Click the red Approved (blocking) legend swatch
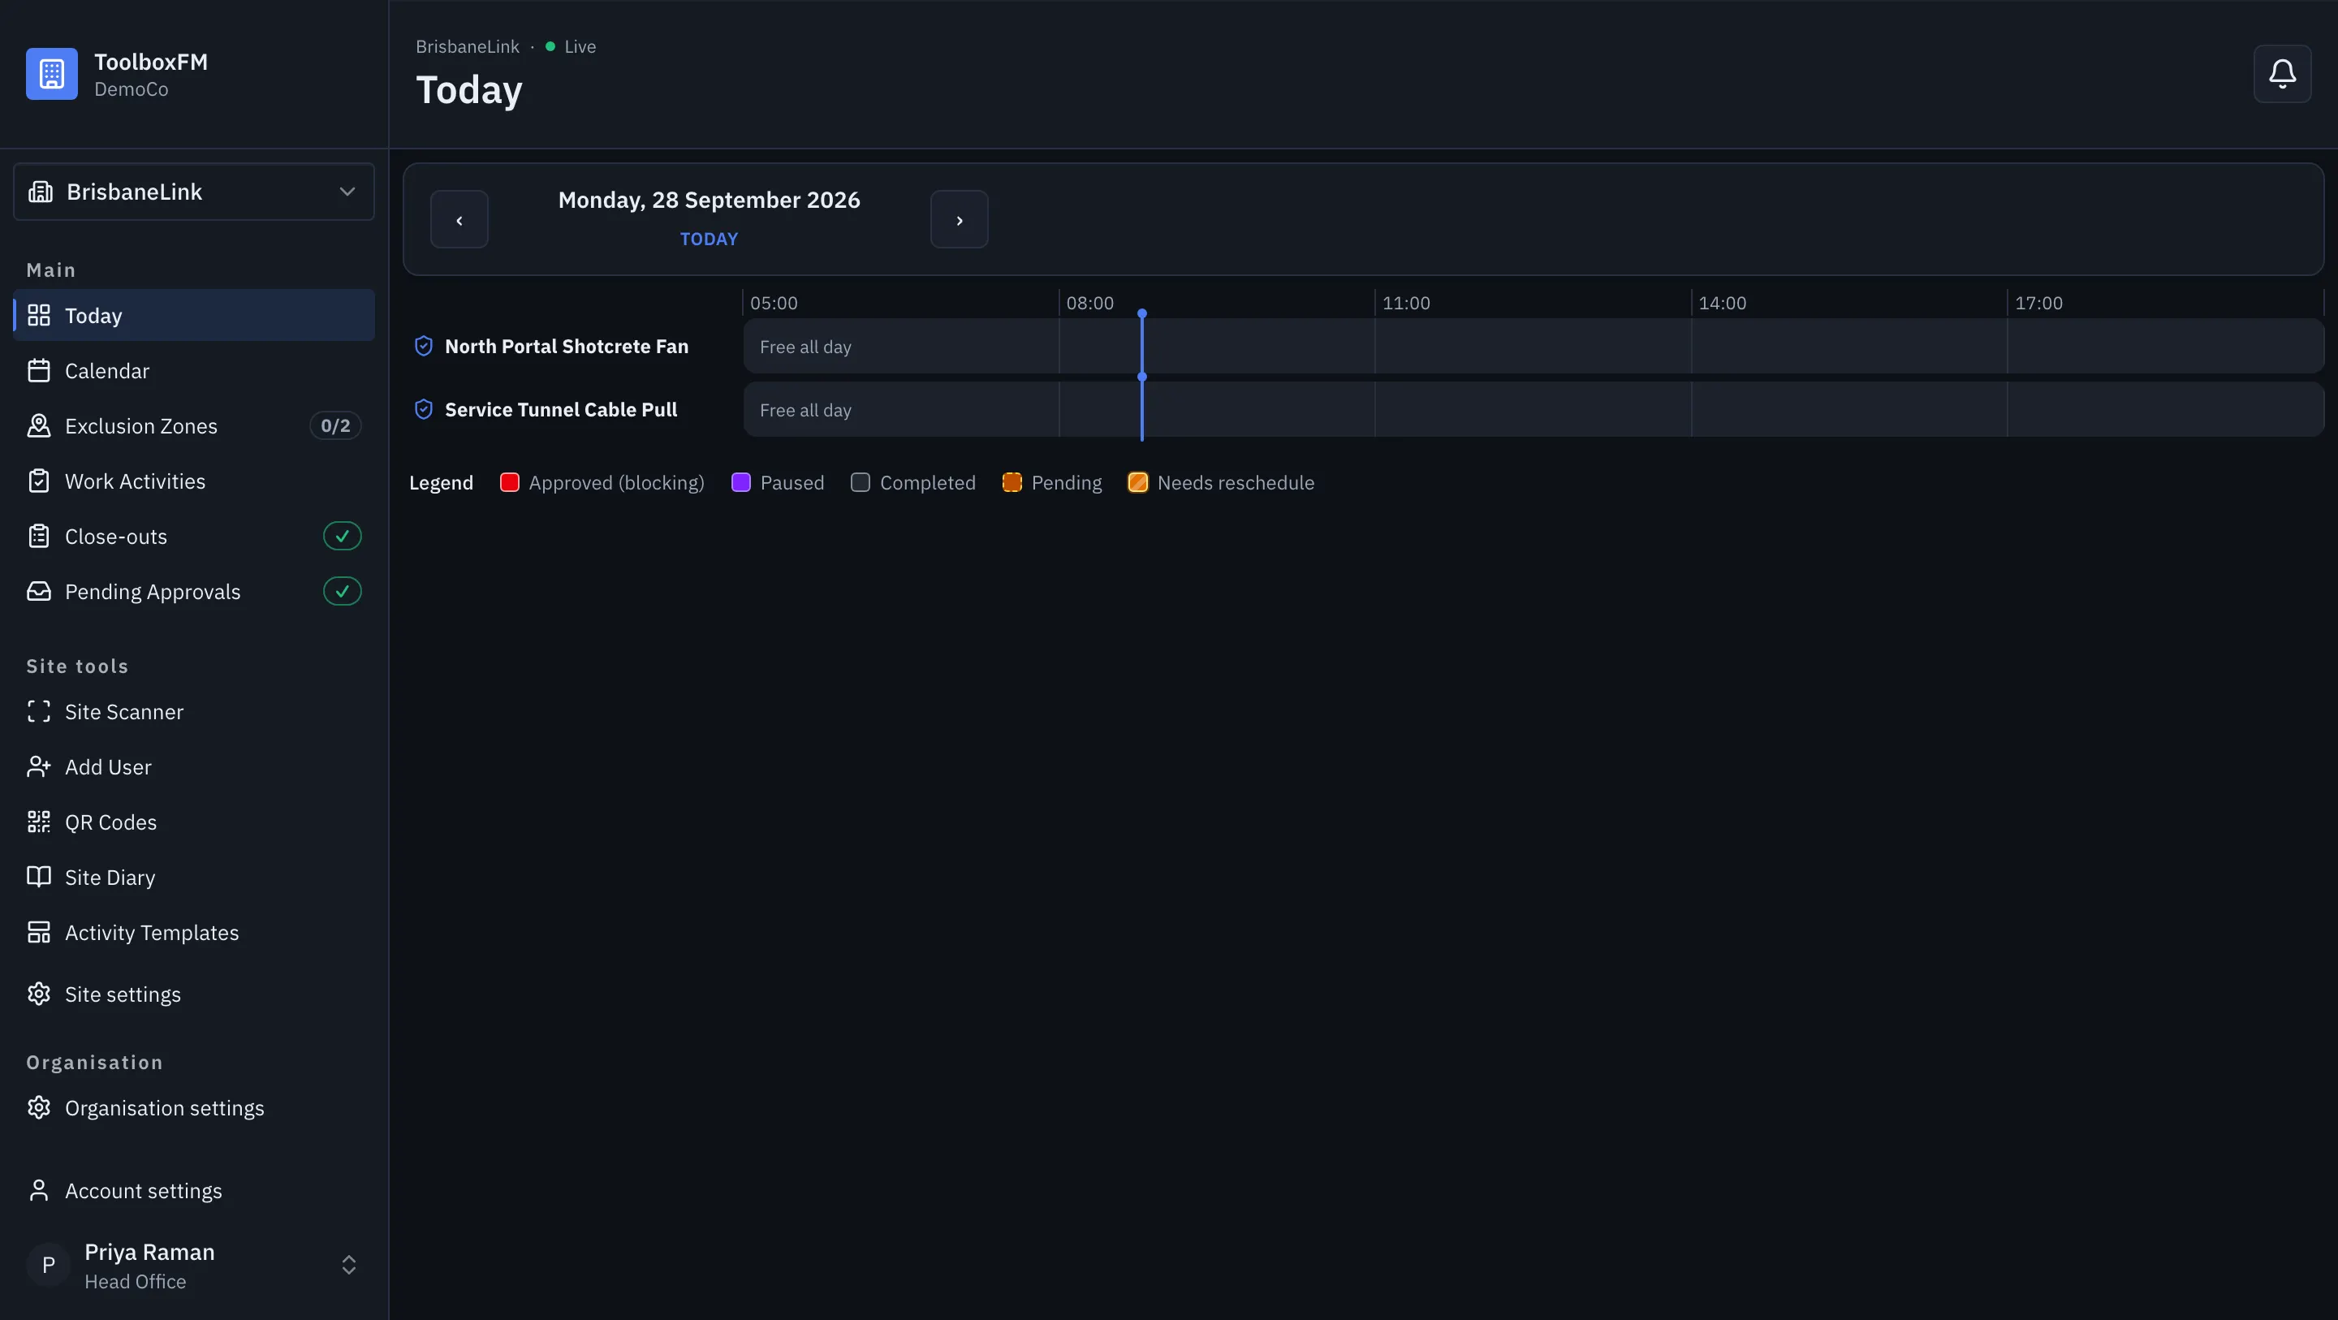The height and width of the screenshot is (1320, 2338). (510, 482)
